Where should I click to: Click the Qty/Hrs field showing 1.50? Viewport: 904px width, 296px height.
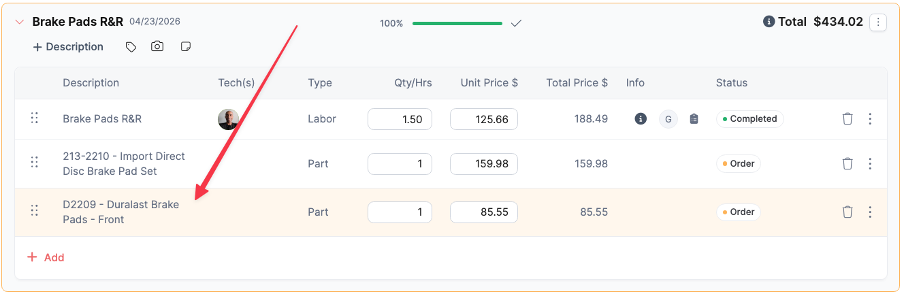[400, 119]
